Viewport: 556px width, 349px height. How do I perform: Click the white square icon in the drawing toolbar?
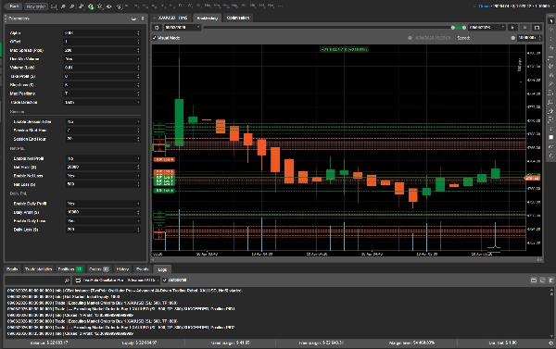[x=551, y=137]
